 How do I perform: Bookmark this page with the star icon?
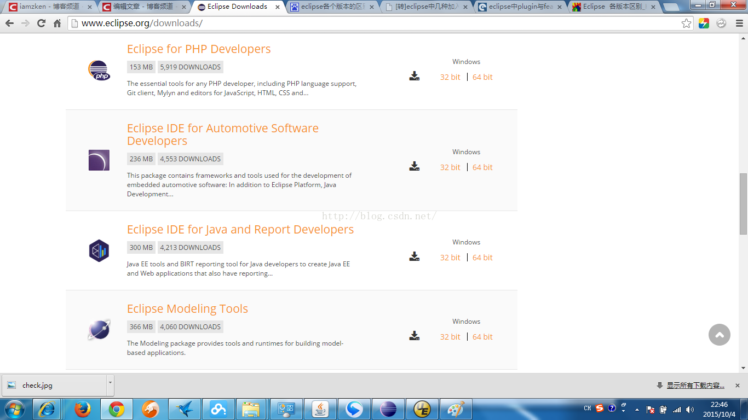point(686,24)
